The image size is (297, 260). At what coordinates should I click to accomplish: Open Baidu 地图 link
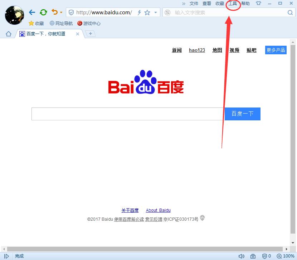coord(217,50)
